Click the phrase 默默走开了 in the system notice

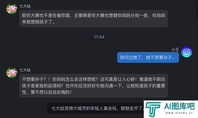[132, 108]
